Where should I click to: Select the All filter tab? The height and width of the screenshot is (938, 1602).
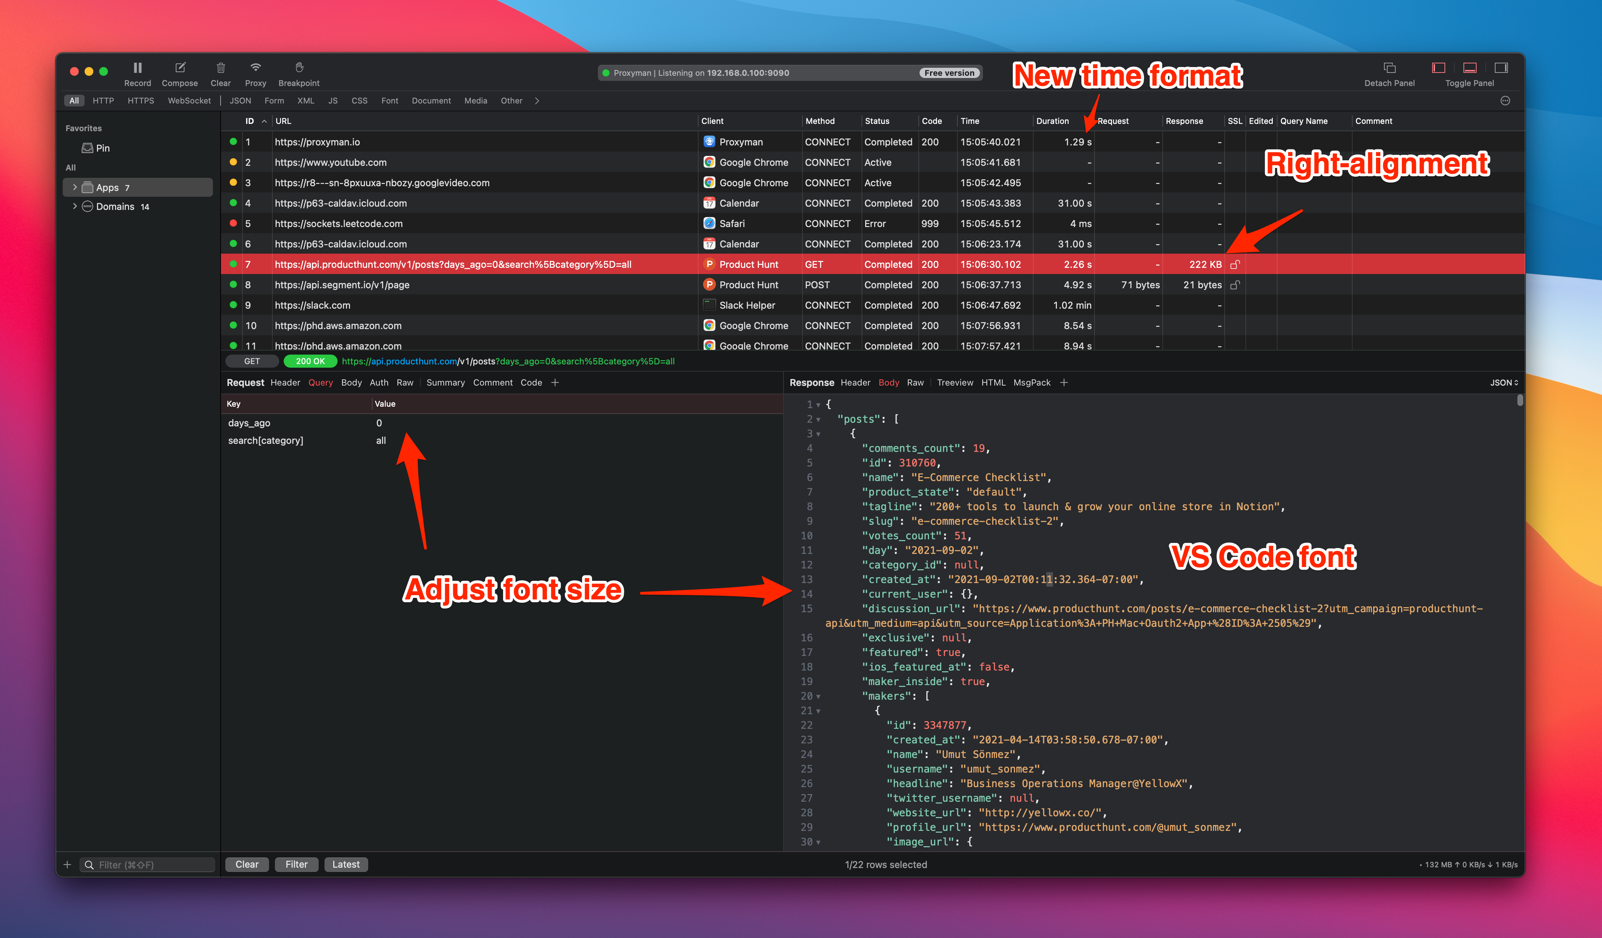pos(74,101)
